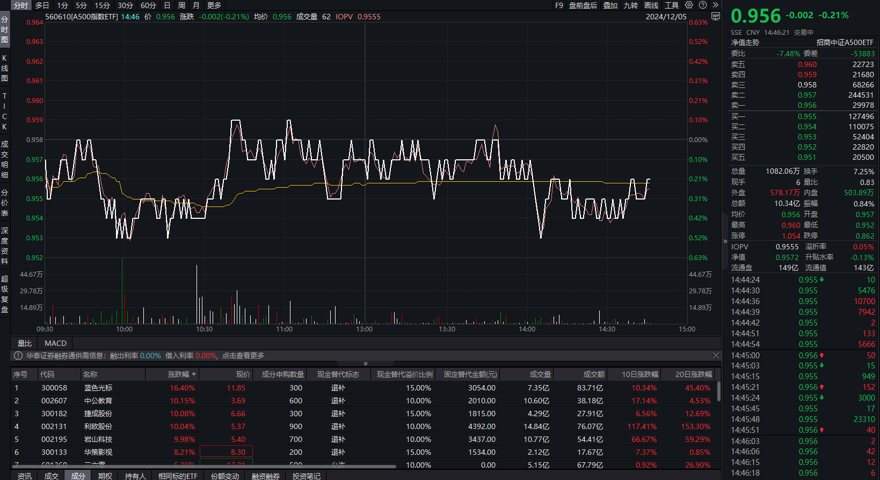Open 更多 time period options
Viewport: 880px width, 480px height.
pos(214,5)
